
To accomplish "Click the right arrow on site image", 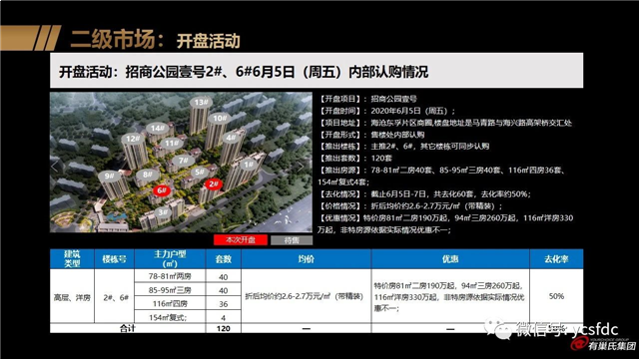I will [301, 166].
